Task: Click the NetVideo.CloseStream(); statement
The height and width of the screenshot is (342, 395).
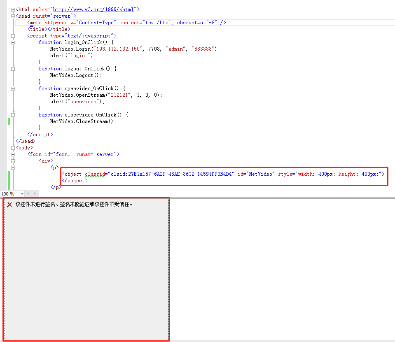Action: (83, 121)
